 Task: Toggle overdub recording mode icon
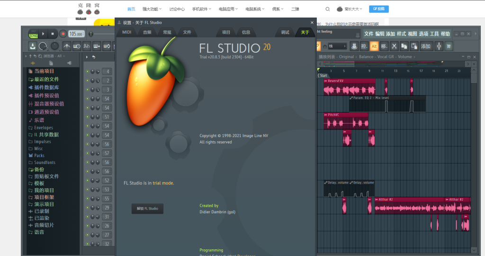(x=97, y=46)
